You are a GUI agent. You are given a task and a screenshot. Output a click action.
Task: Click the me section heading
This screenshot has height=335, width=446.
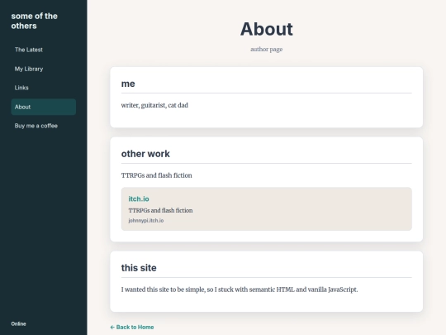pyautogui.click(x=128, y=84)
